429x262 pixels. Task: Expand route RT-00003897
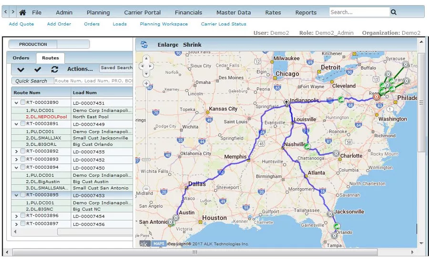tap(16, 224)
